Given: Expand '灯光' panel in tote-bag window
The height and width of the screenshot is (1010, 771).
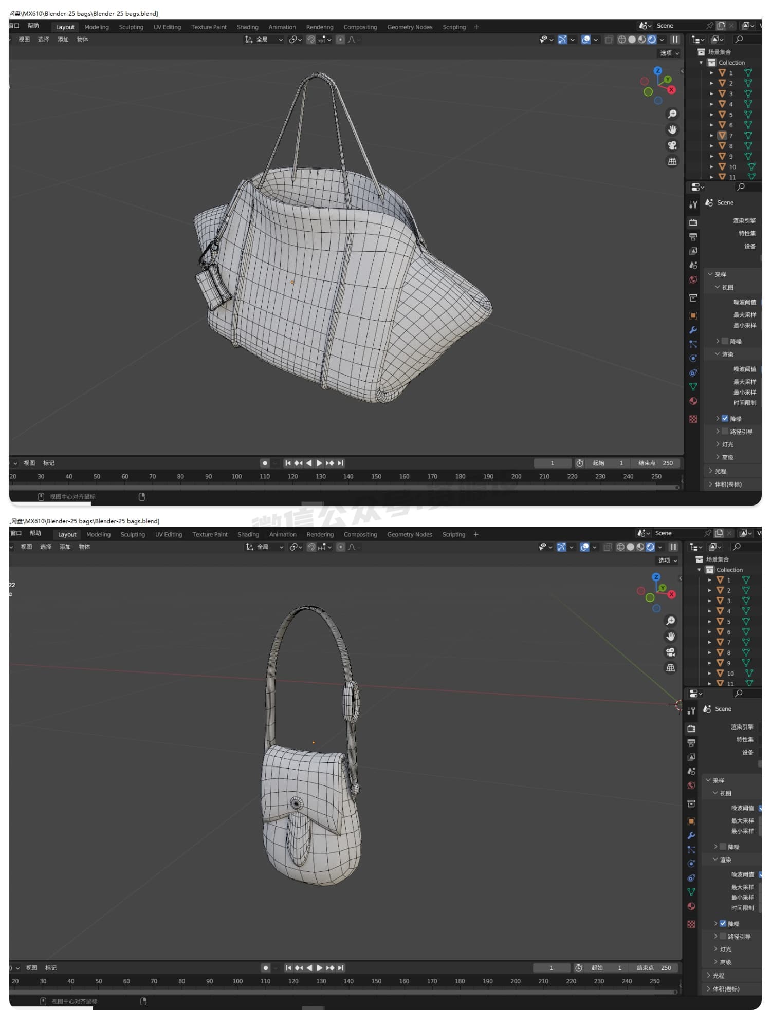Looking at the screenshot, I should (725, 444).
